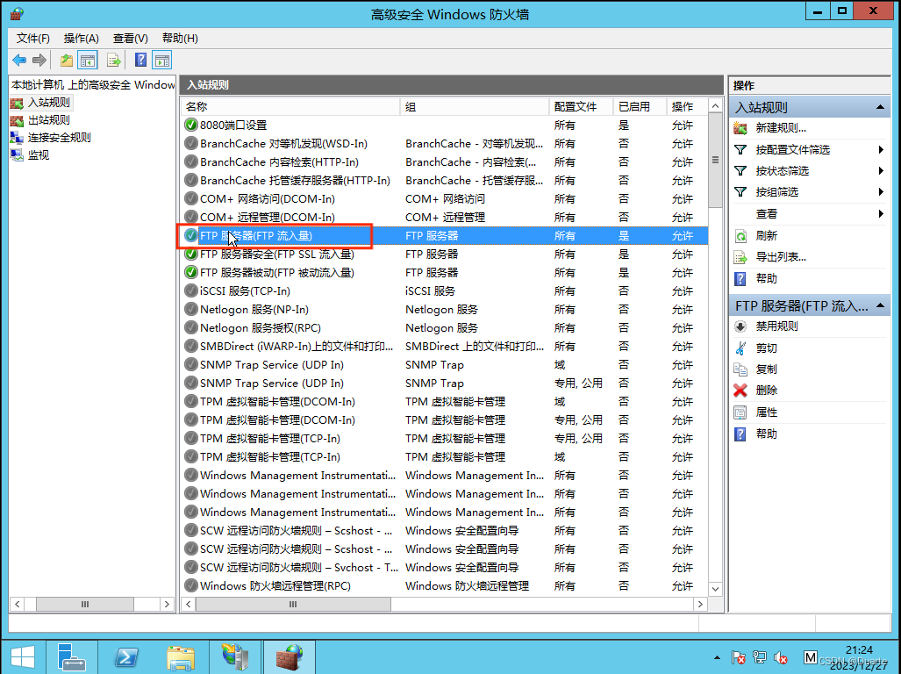The image size is (901, 674).
Task: Click 新建规则... in the actions pane
Action: (x=780, y=128)
